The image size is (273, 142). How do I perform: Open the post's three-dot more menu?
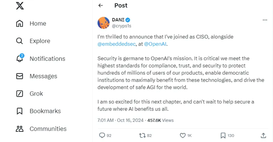[265, 20]
